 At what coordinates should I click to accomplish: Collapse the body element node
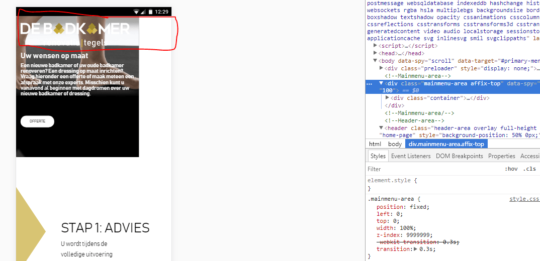click(376, 61)
